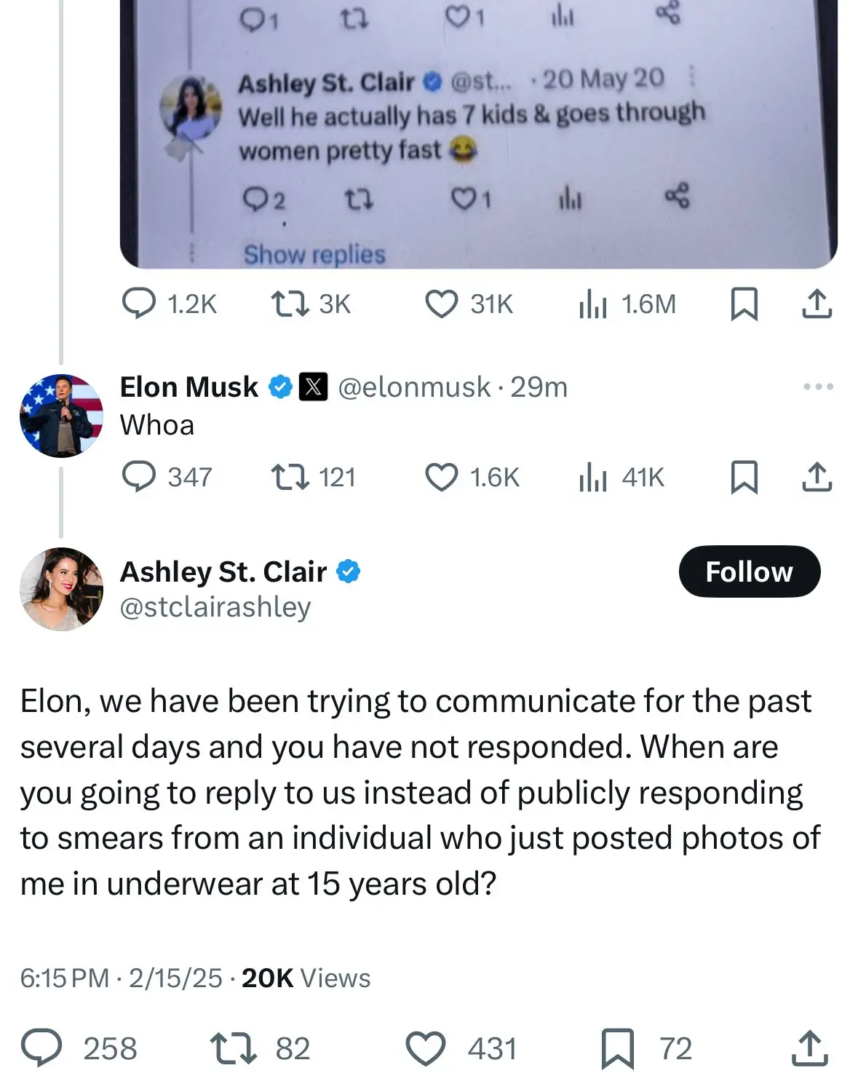Open the verified badge on Ashley's profile
This screenshot has width=858, height=1092.
point(349,571)
